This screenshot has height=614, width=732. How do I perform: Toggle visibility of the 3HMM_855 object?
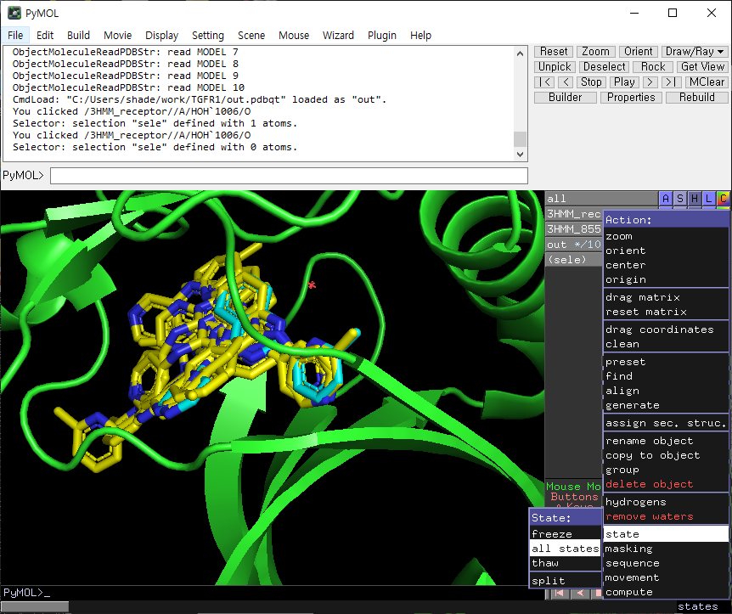(574, 228)
